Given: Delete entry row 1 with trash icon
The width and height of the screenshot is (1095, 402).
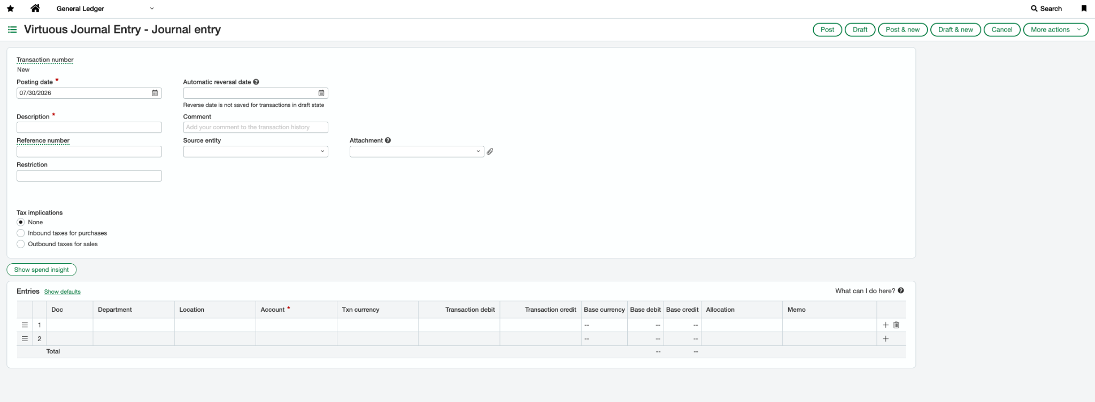Looking at the screenshot, I should click(x=897, y=325).
